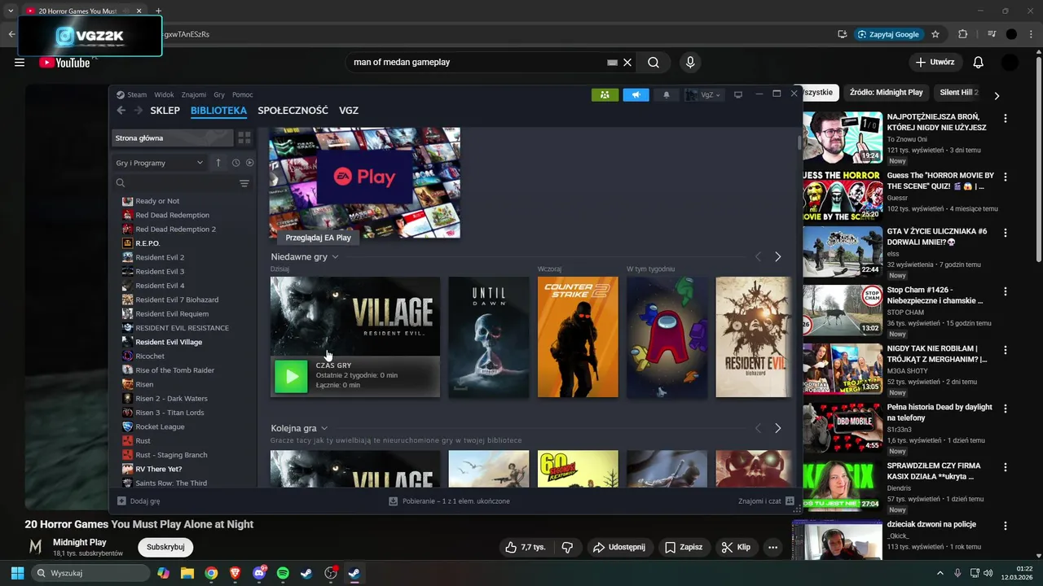Click Strona główna library home
1043x586 pixels.
pyautogui.click(x=172, y=138)
